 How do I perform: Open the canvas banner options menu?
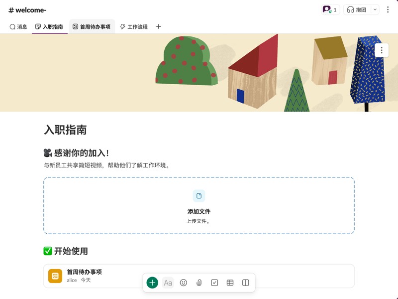[381, 50]
